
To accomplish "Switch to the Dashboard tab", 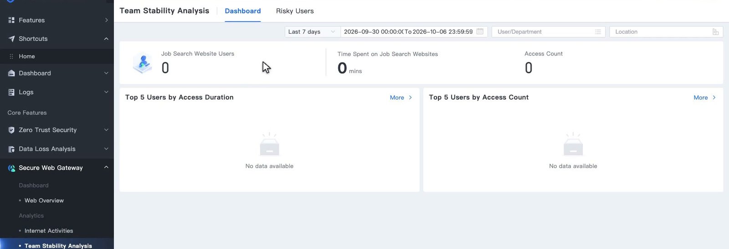I will click(243, 11).
